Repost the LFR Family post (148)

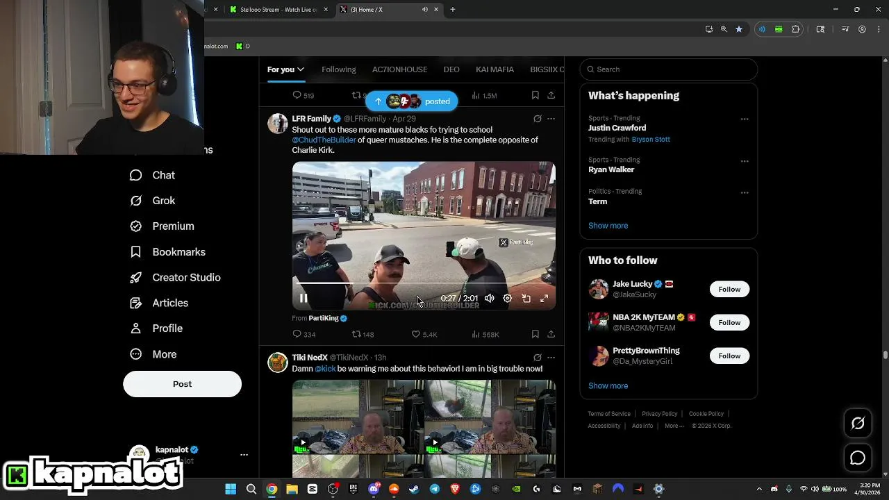click(363, 334)
